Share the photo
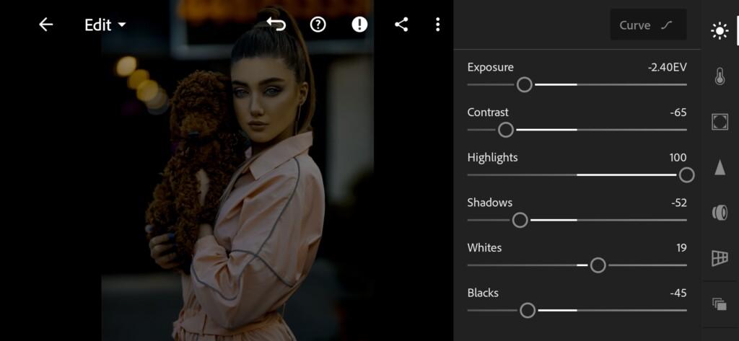The image size is (739, 341). click(x=401, y=25)
